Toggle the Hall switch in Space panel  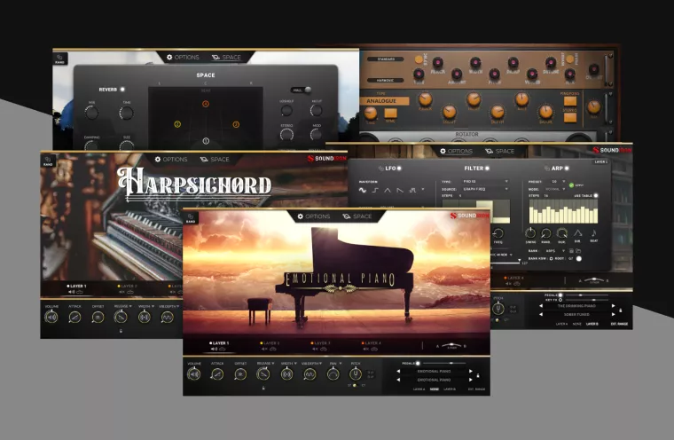(x=302, y=90)
